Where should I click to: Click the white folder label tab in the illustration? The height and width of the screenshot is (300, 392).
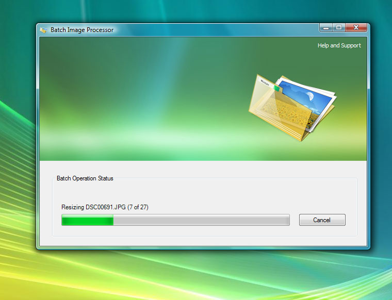click(x=265, y=82)
